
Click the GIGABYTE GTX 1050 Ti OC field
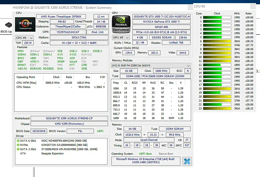click(161, 17)
